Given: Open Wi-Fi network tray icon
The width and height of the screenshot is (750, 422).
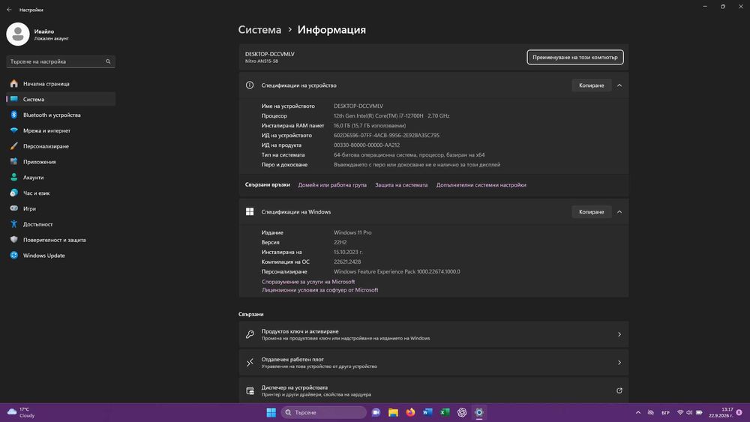Looking at the screenshot, I should tap(680, 412).
